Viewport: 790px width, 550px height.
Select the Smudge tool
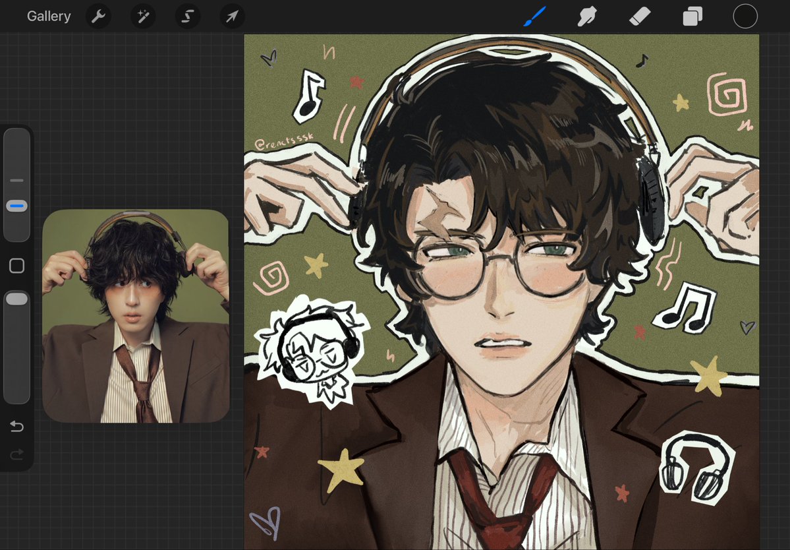pos(588,16)
